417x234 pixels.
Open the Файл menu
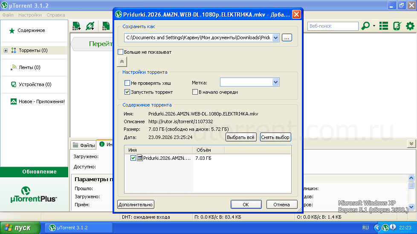[8, 15]
